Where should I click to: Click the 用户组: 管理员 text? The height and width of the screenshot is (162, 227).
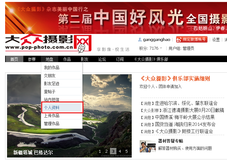181,48
